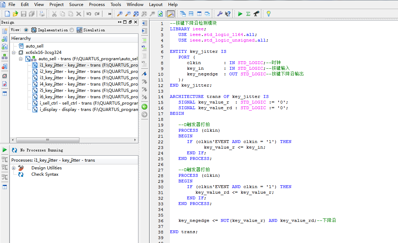Image resolution: width=398 pixels, height=243 pixels.
Task: Click the Zoom In magnifier icon
Action: tap(120, 14)
